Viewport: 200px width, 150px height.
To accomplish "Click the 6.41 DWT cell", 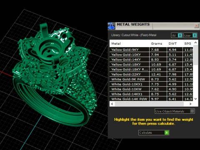I will 175,99.
